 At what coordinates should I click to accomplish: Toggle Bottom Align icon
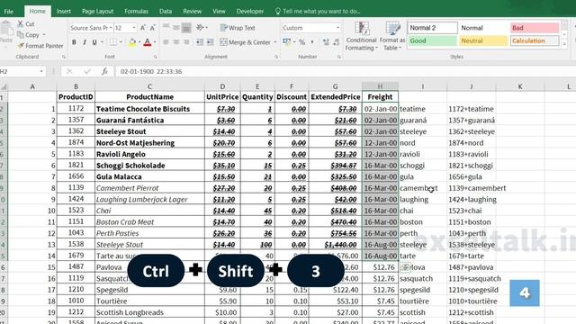186,28
